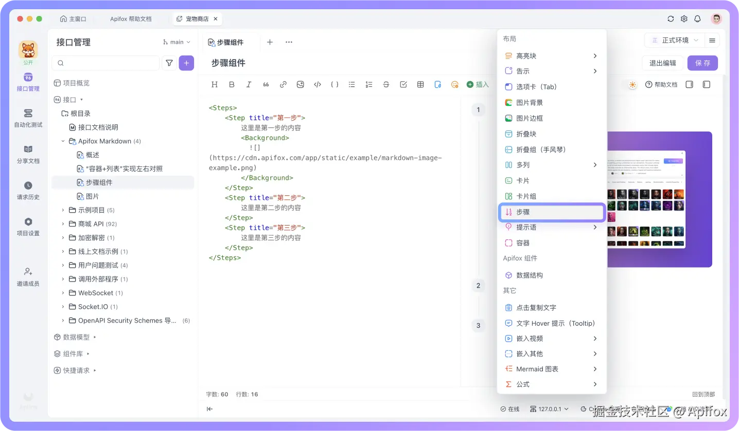Open the hamburger menu beside environment

coord(712,40)
